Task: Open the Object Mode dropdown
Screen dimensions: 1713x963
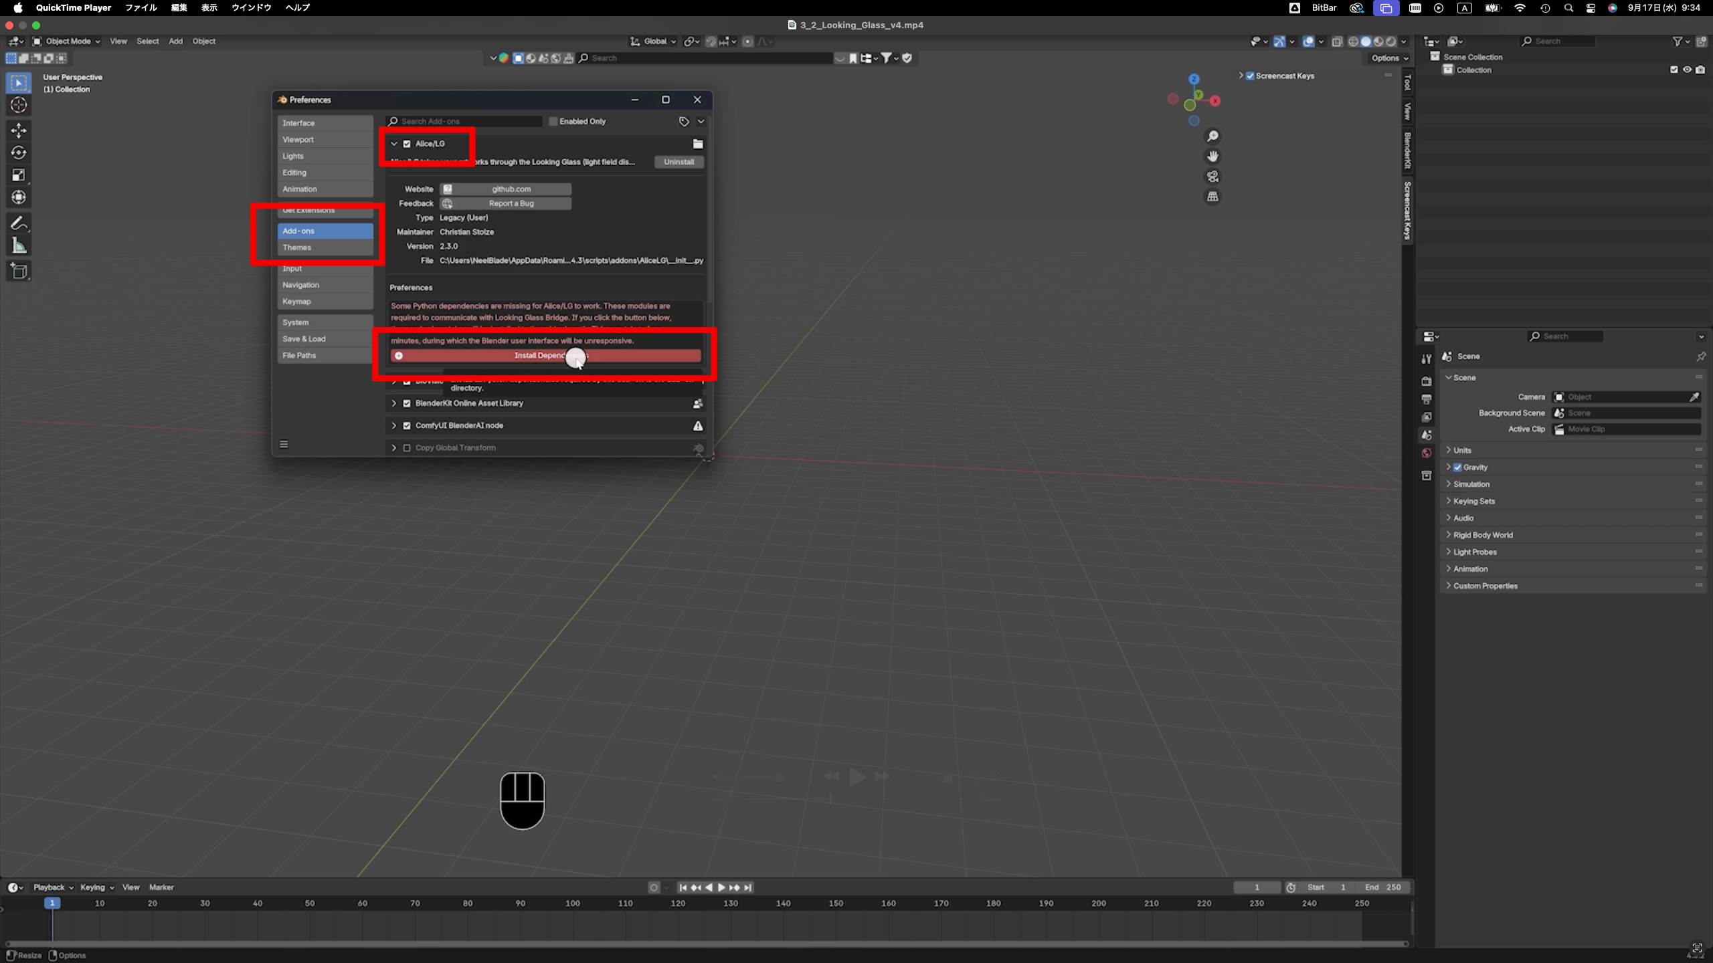Action: (67, 41)
